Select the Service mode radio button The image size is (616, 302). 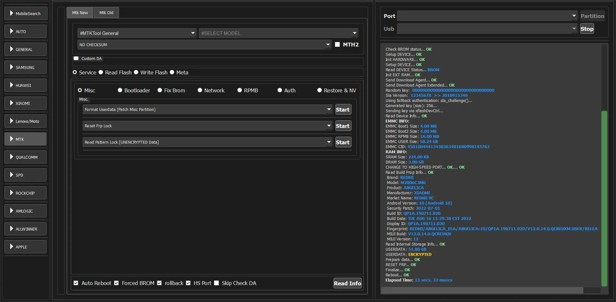tap(75, 72)
